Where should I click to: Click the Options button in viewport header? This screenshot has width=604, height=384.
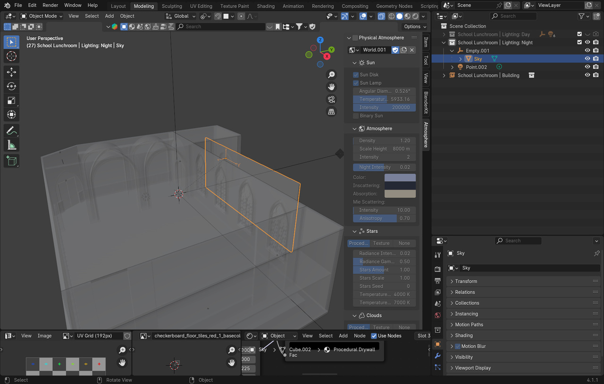click(x=414, y=27)
